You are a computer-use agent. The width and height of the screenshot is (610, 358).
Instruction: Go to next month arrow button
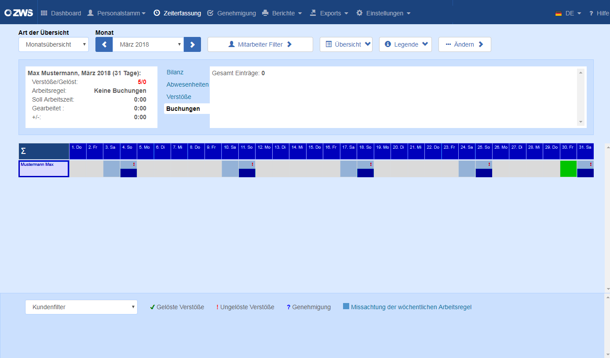point(192,44)
